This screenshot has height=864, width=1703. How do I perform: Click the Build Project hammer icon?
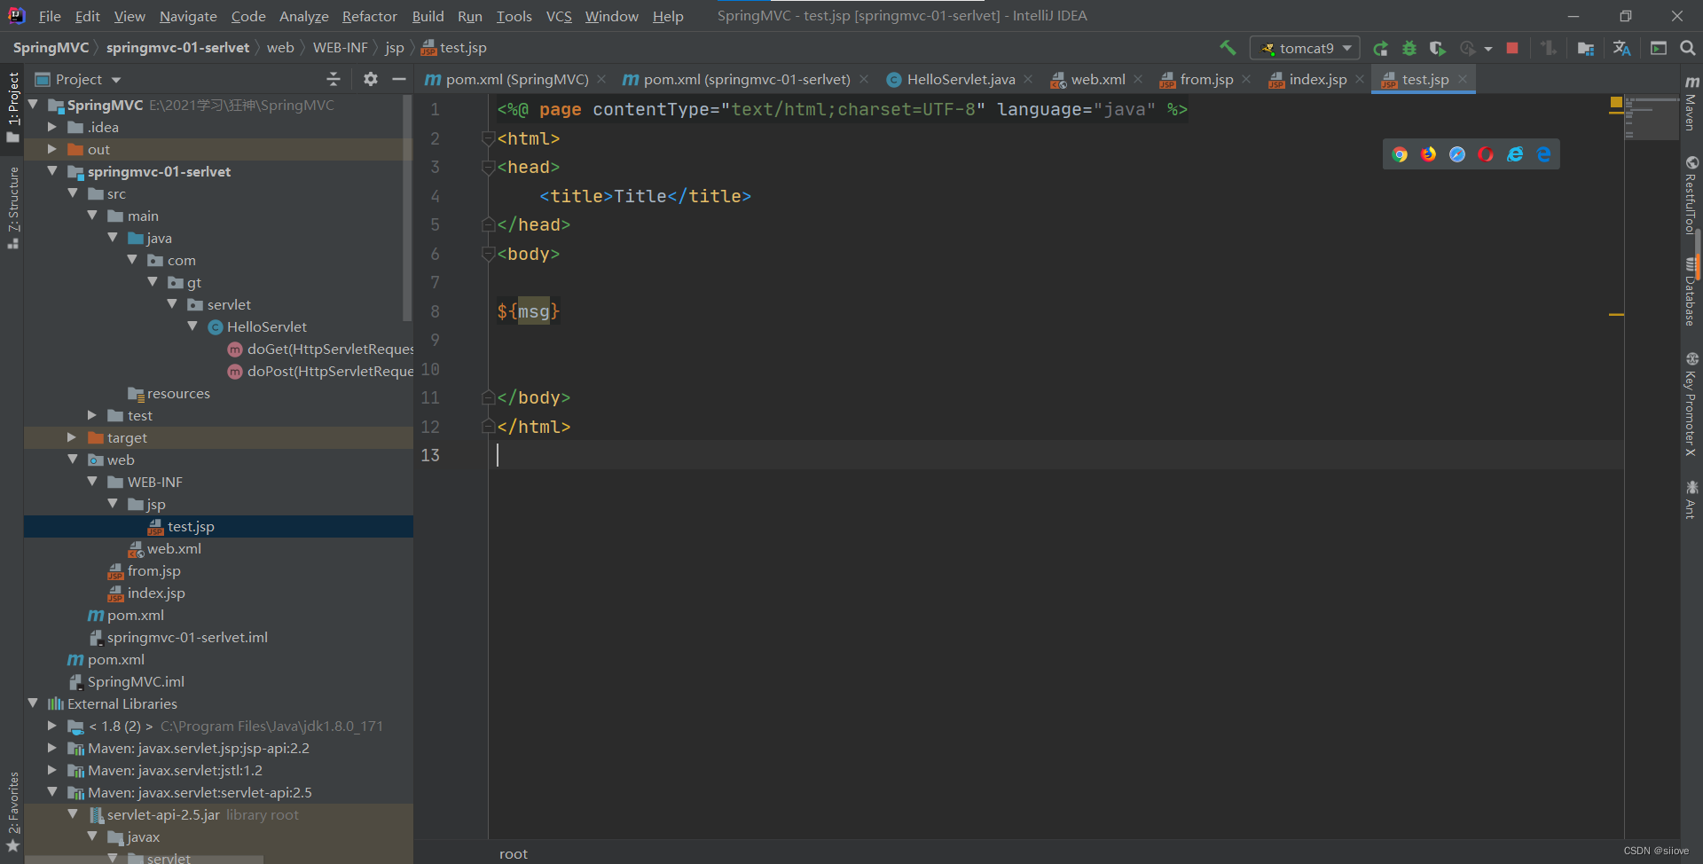click(1228, 48)
